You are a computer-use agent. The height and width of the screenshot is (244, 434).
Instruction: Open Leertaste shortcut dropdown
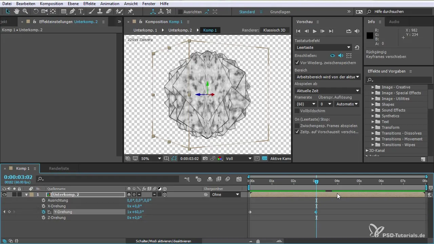click(x=323, y=47)
